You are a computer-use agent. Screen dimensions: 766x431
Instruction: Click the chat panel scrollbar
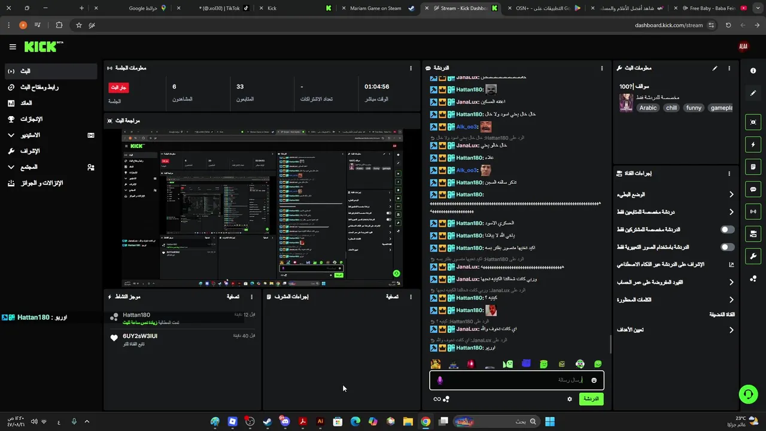click(610, 344)
